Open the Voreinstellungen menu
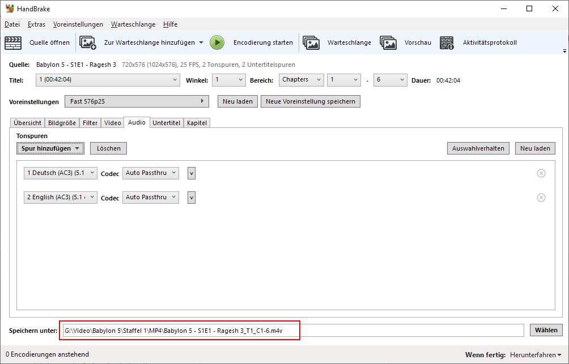 point(78,24)
